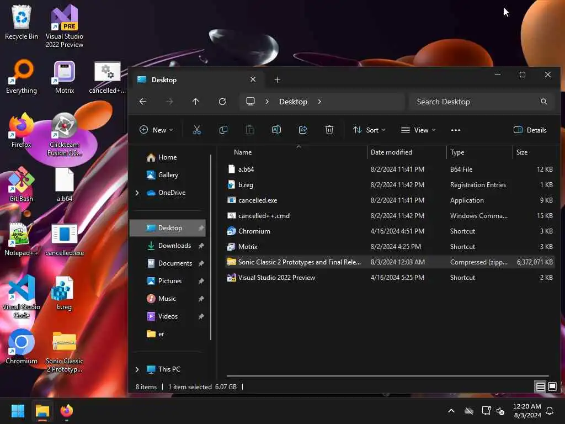Open Recycle Bin desktop icon

click(22, 22)
